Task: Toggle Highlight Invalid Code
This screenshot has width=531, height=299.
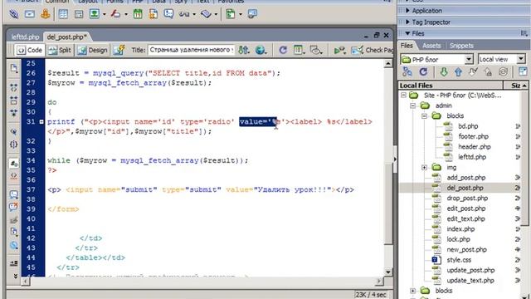Action: (14, 176)
